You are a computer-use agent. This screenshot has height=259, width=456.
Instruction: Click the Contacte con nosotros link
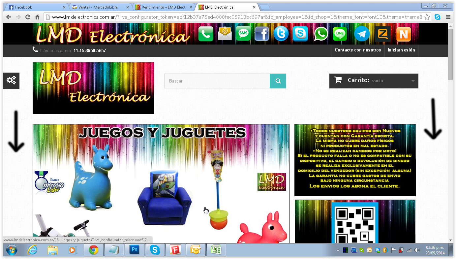358,50
